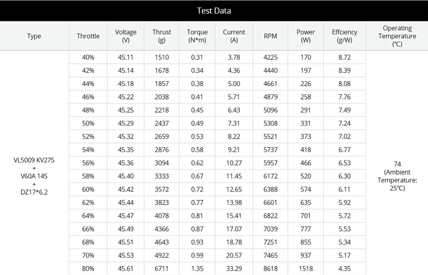Click the Throttle column header
This screenshot has height=275, width=428.
(88, 36)
